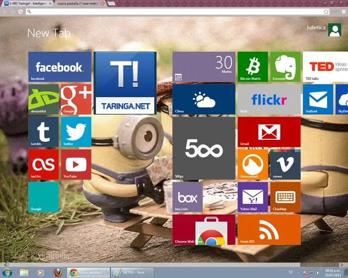
Task: Open the facebook tile
Action: [59, 67]
